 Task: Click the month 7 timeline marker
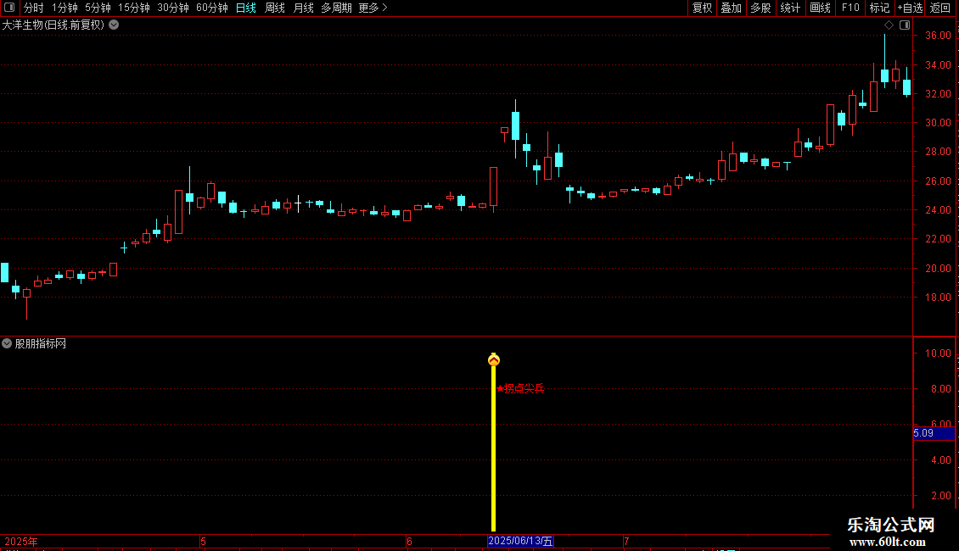click(626, 541)
